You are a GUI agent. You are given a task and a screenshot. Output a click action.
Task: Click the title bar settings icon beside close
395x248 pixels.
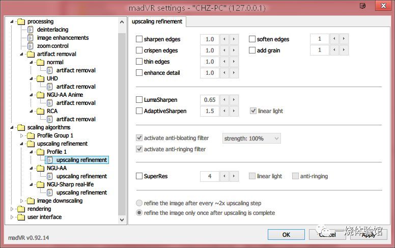(x=362, y=6)
